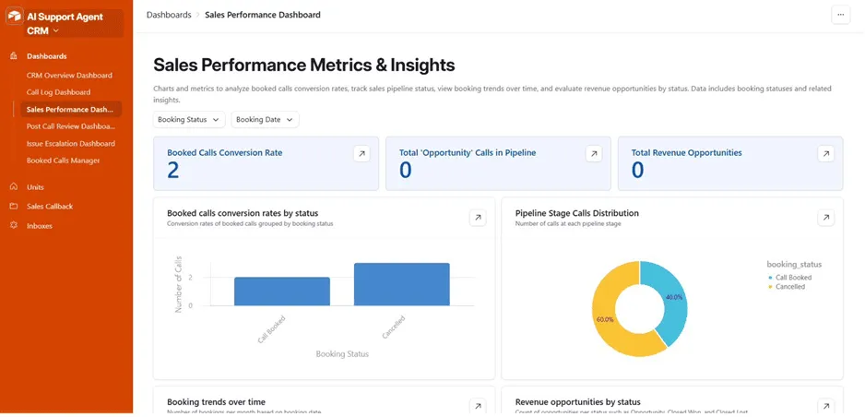Expand Total 'Opportunity' Calls in Pipeline card
The height and width of the screenshot is (417, 865).
pyautogui.click(x=594, y=154)
